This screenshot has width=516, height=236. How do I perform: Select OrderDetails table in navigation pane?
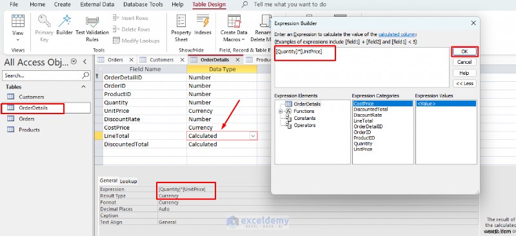tap(33, 108)
